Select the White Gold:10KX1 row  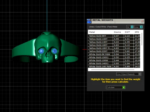click(114, 57)
